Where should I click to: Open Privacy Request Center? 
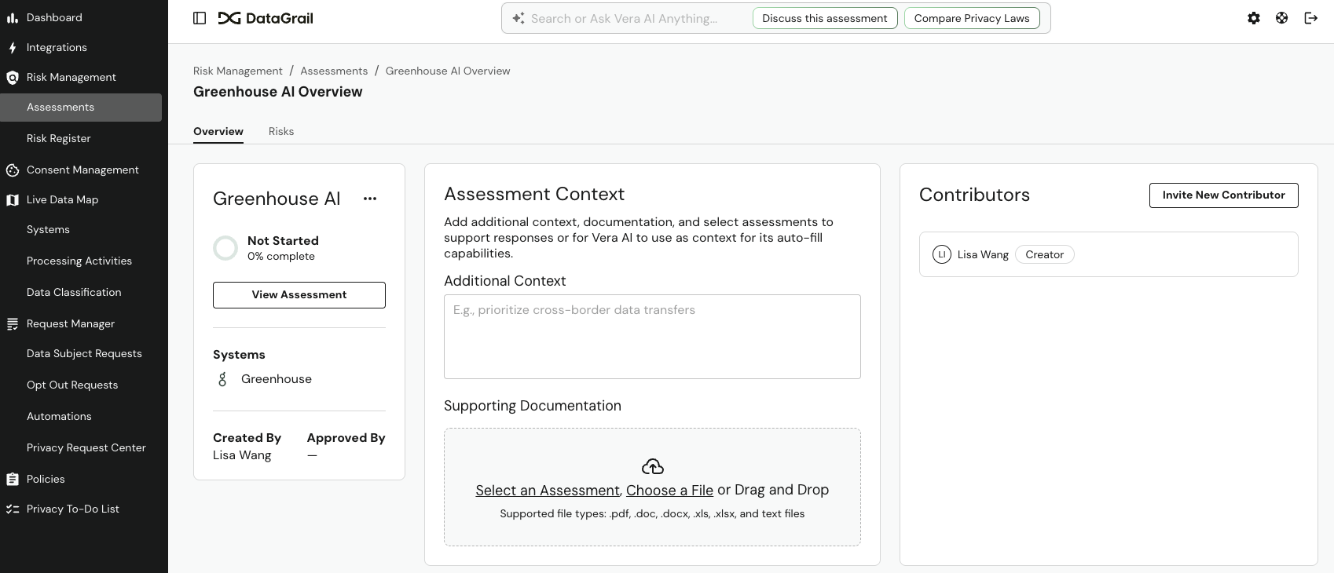86,447
